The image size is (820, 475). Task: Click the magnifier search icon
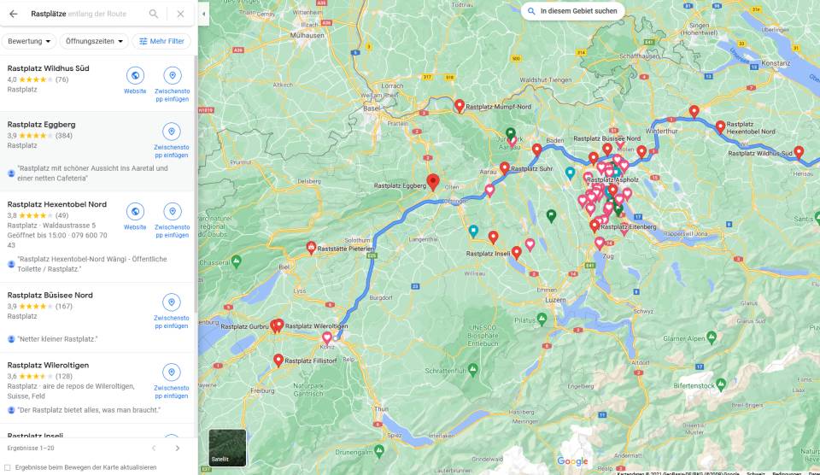(x=154, y=14)
